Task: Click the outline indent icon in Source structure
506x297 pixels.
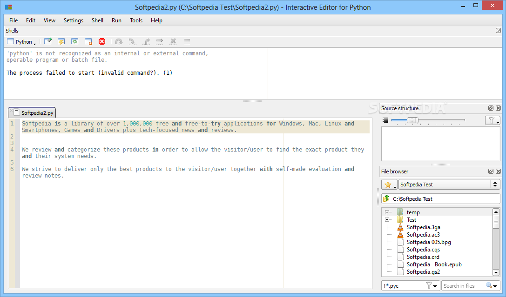Action: tap(385, 120)
